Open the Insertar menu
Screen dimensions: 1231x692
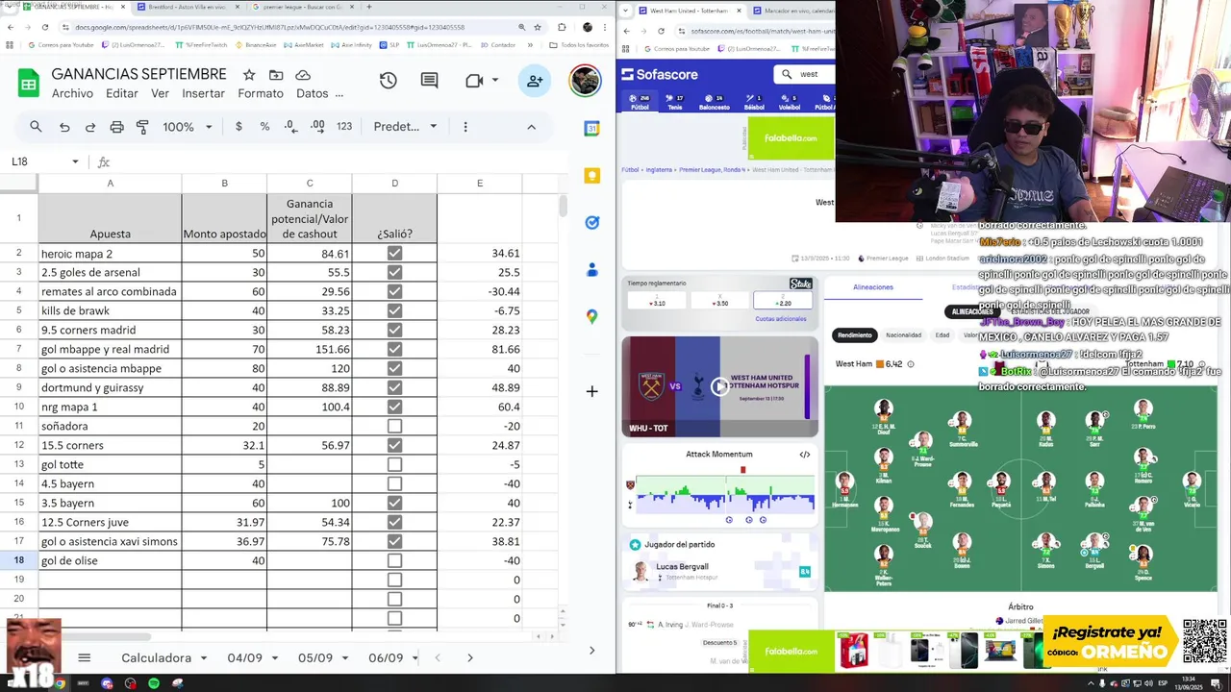pyautogui.click(x=204, y=94)
